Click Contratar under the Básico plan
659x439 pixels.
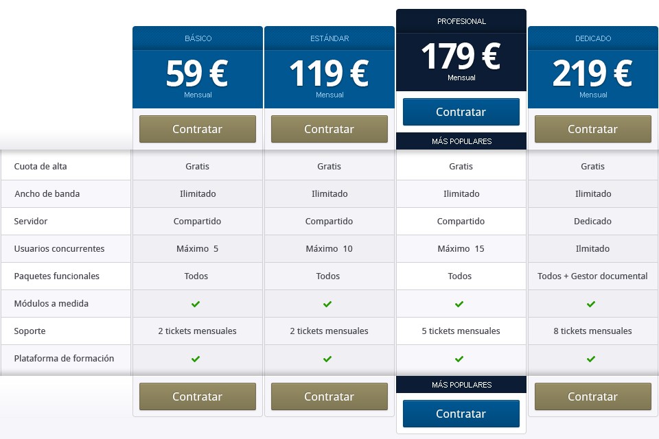(x=197, y=129)
